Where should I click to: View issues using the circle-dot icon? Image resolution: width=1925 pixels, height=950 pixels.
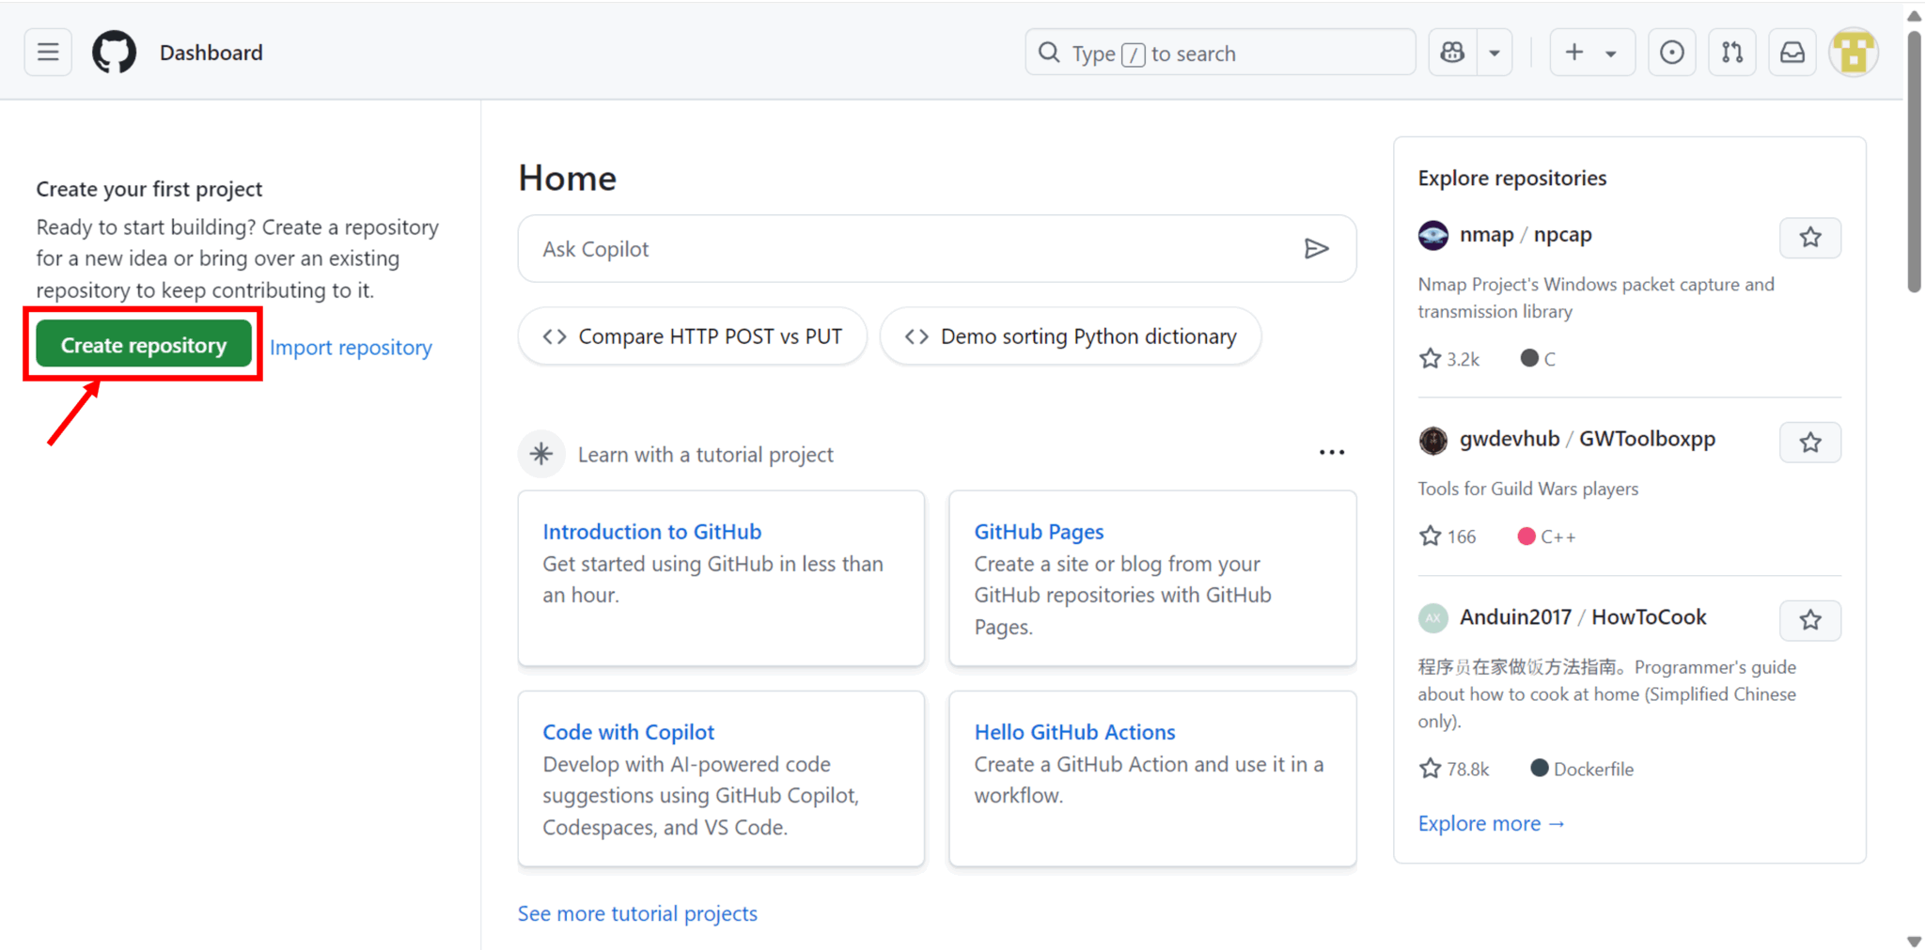1672,52
